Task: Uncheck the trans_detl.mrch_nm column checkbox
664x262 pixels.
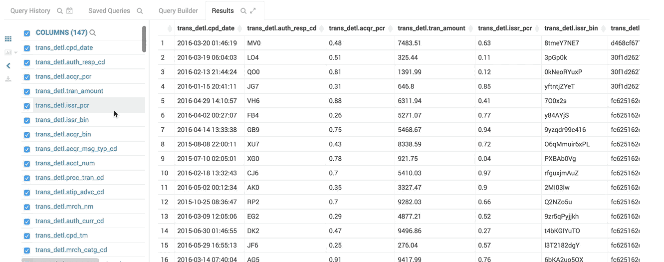Action: (27, 207)
